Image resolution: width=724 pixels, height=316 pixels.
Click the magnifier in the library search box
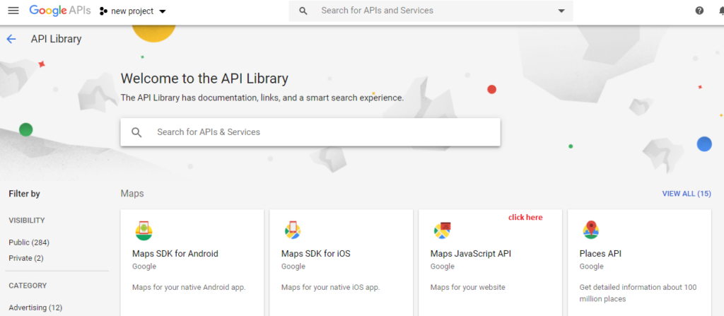point(136,132)
